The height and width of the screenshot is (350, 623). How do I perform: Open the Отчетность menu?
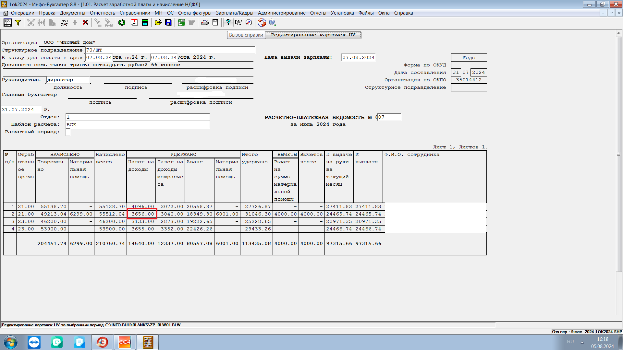click(x=102, y=13)
